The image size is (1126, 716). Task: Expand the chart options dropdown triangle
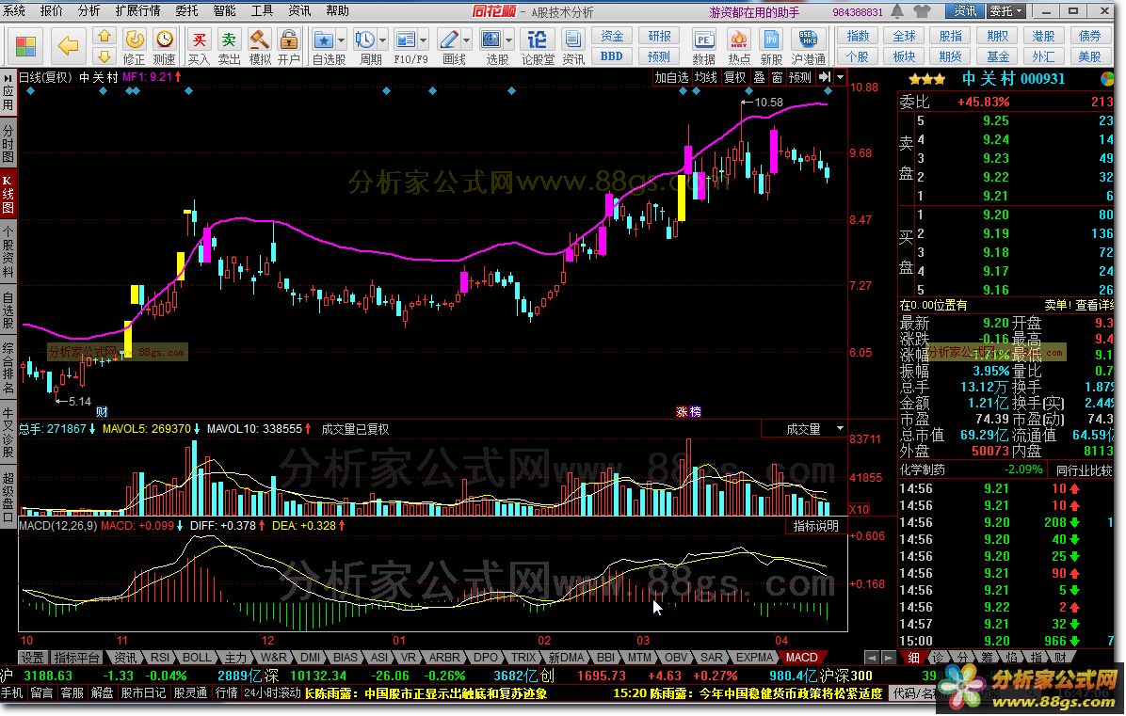coord(840,77)
